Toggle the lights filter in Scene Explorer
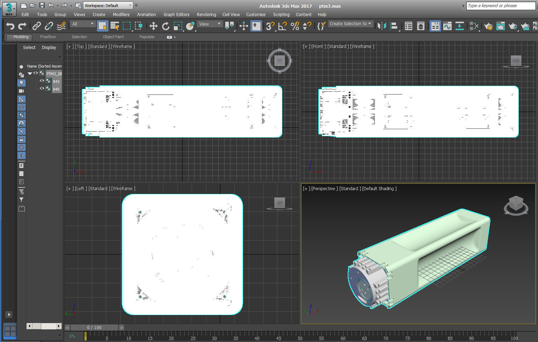 [21, 83]
